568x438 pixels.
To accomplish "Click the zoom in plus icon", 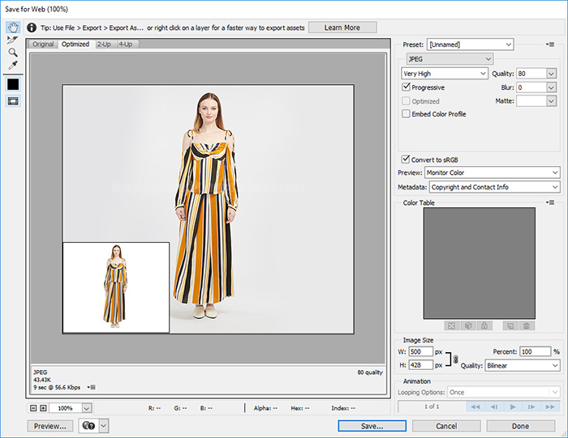I will (43, 408).
